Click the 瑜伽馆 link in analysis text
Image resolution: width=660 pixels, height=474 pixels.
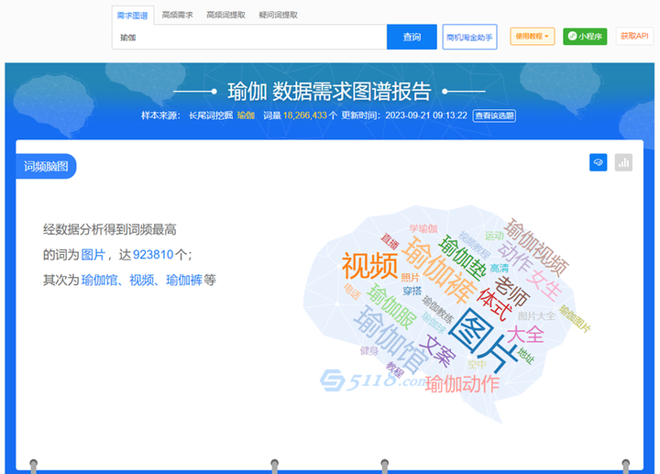(99, 280)
